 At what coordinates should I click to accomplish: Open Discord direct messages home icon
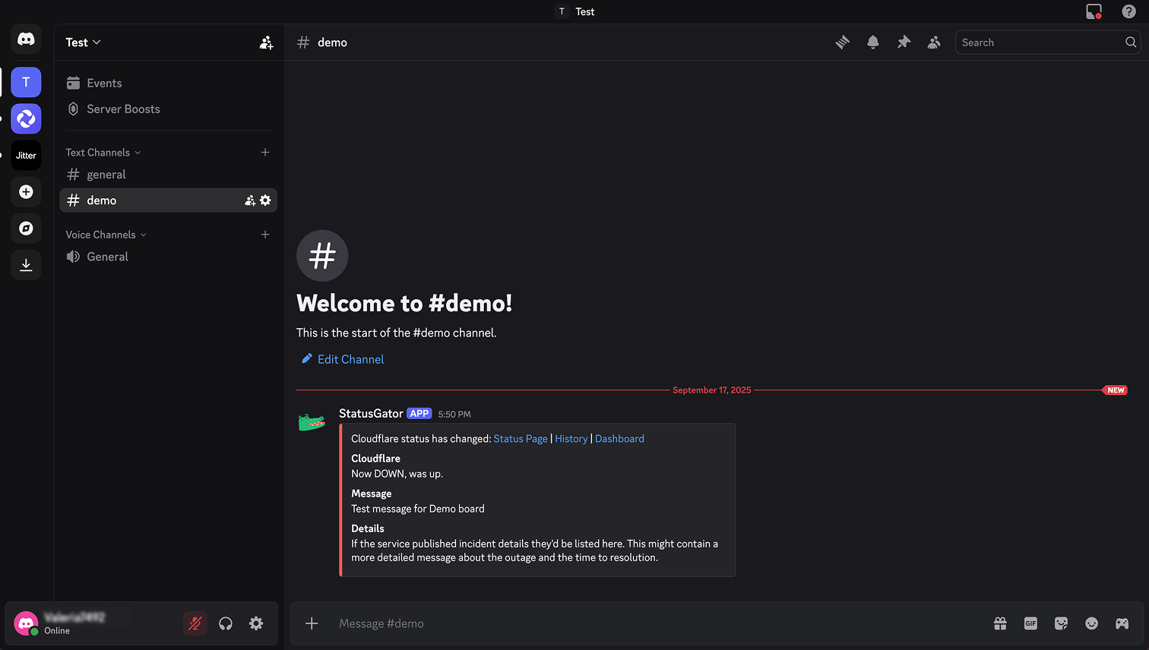tap(26, 39)
